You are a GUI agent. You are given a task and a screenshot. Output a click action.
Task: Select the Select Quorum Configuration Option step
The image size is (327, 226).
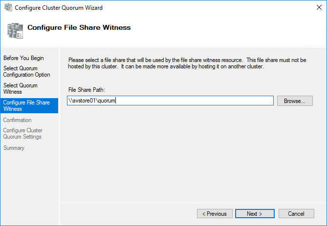tap(26, 71)
